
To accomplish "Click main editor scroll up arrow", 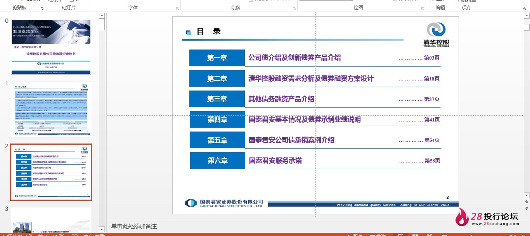I will (527, 16).
